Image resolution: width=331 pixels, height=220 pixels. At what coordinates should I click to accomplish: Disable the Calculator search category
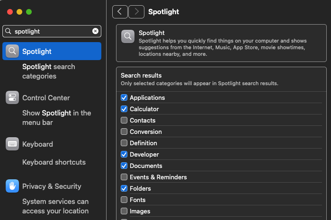point(124,109)
